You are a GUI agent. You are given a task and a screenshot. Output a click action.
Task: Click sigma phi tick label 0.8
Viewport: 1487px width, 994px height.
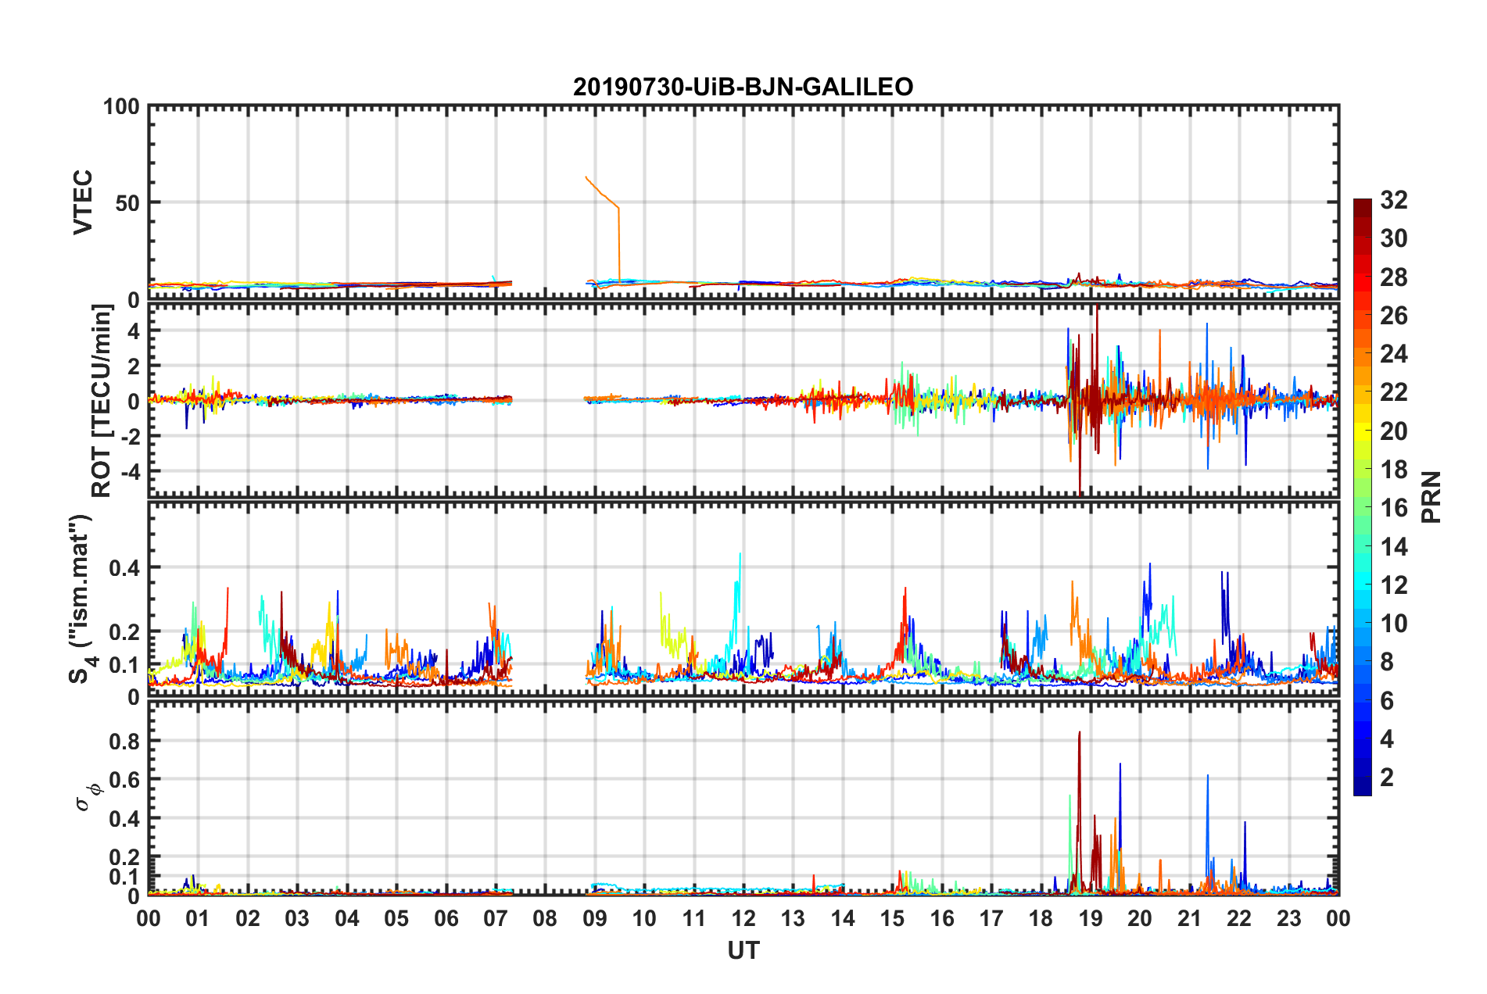(124, 741)
